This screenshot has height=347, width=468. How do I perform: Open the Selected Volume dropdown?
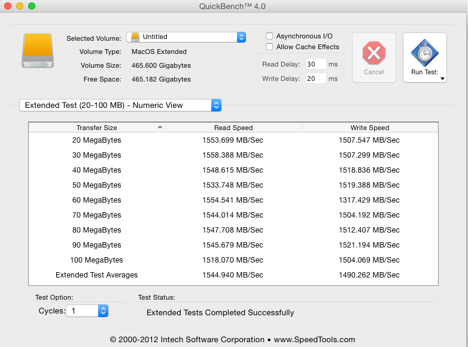[x=186, y=37]
